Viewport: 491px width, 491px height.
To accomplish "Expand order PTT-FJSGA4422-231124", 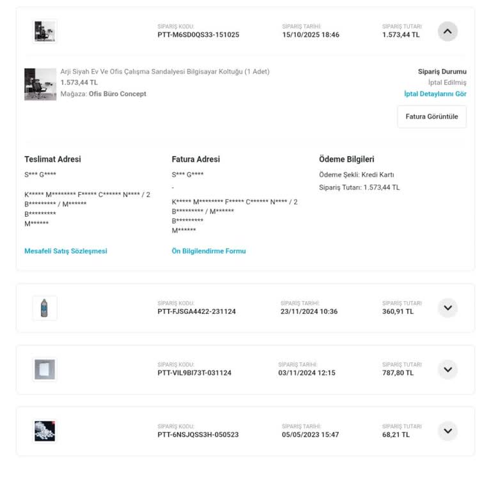I will tap(448, 308).
